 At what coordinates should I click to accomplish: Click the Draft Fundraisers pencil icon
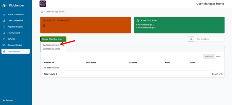4,21
